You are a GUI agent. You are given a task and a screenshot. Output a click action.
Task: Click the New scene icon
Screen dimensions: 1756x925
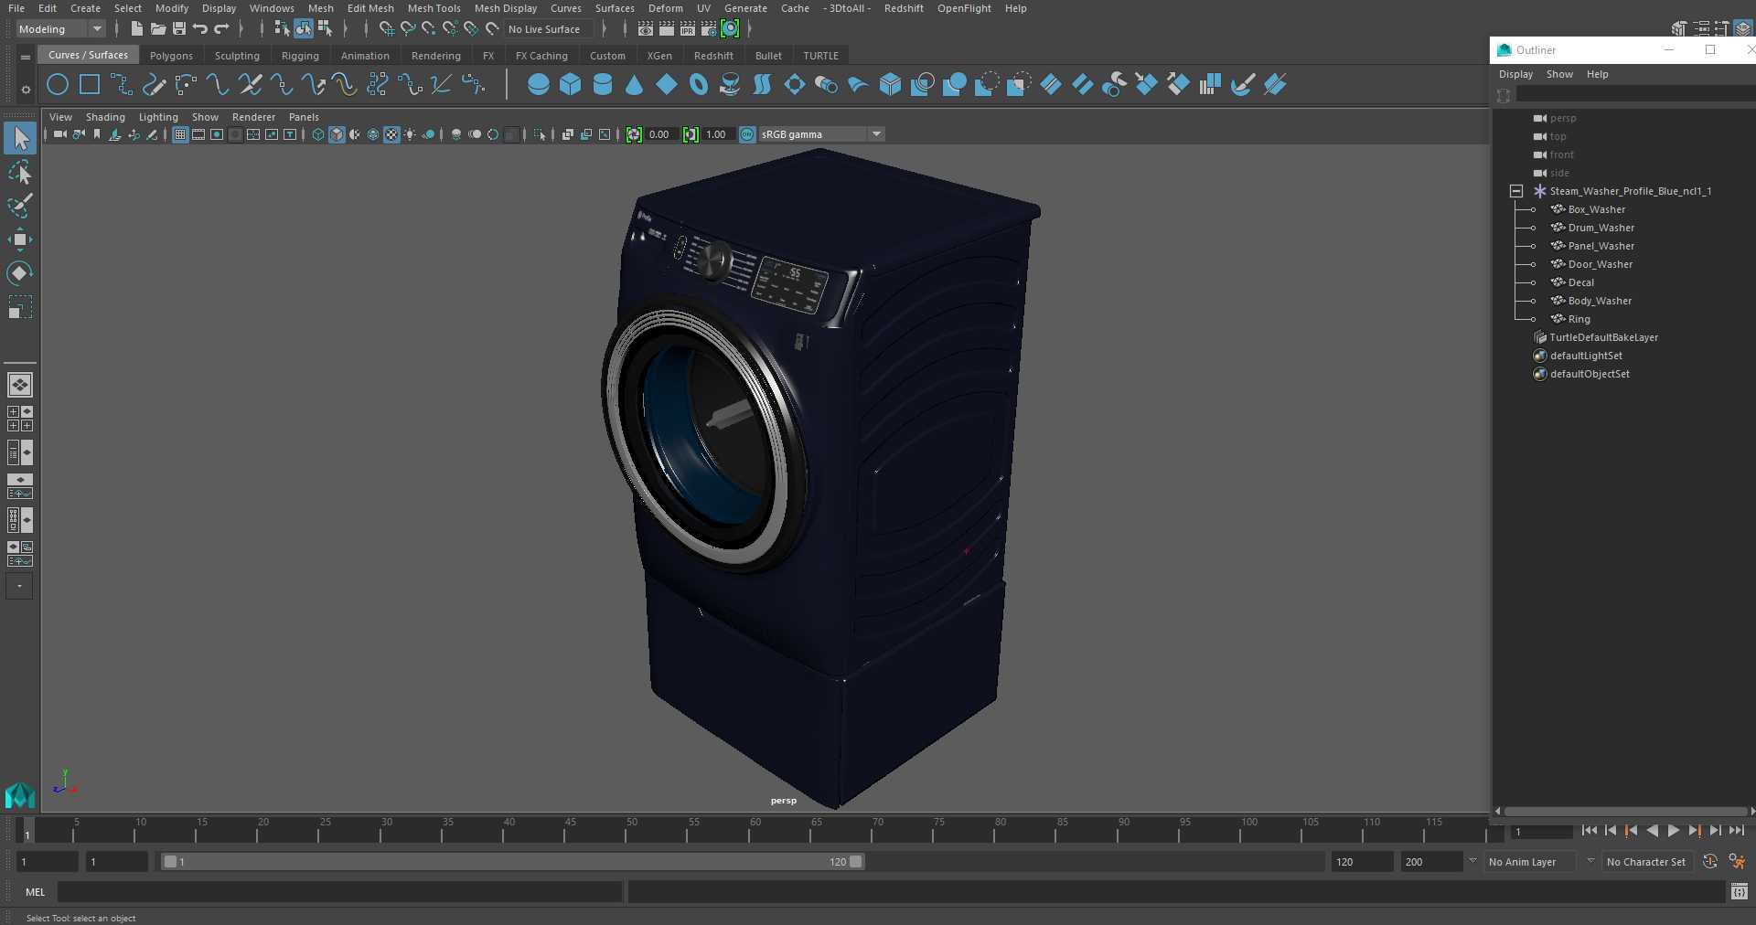pos(136,29)
